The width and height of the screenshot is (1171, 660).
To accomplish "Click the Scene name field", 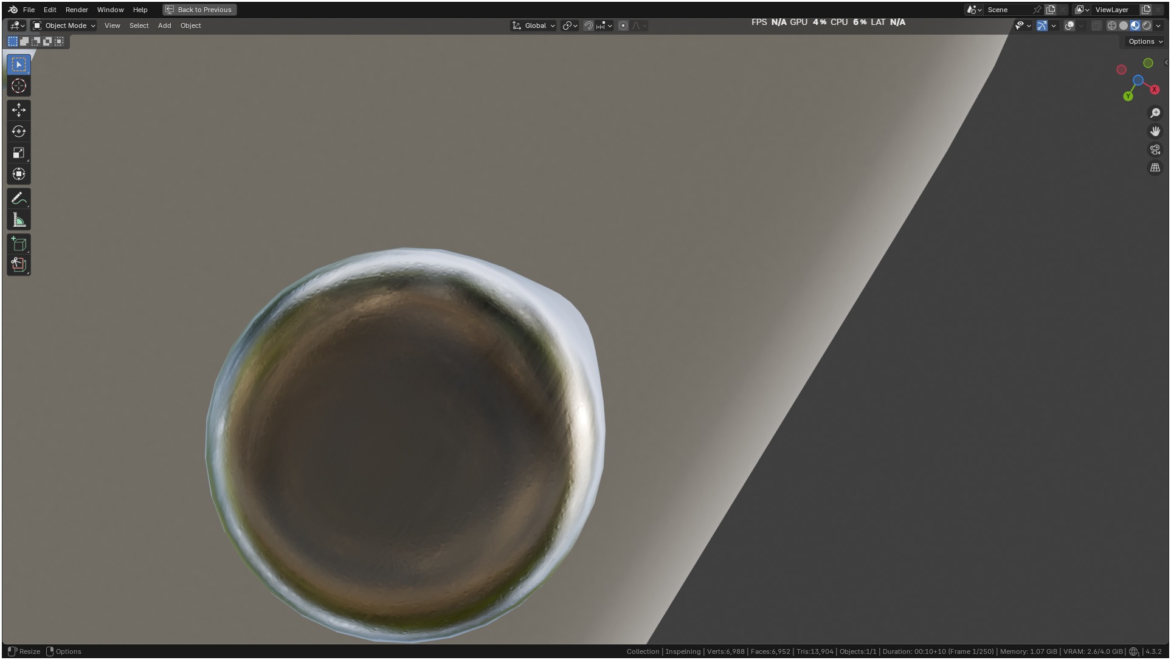I will tap(1006, 10).
